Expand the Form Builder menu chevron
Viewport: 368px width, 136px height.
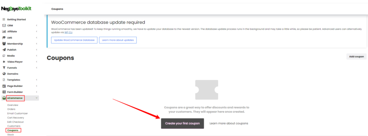click(36, 92)
